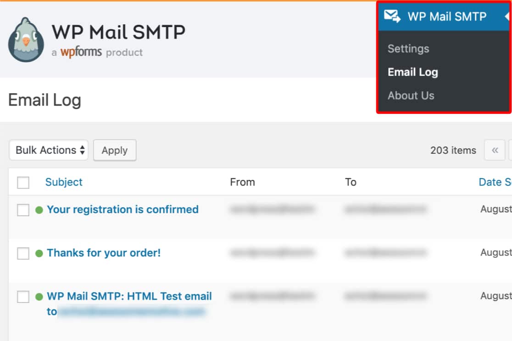The image size is (512, 341).
Task: Sort emails by the Subject column
Action: tap(64, 182)
